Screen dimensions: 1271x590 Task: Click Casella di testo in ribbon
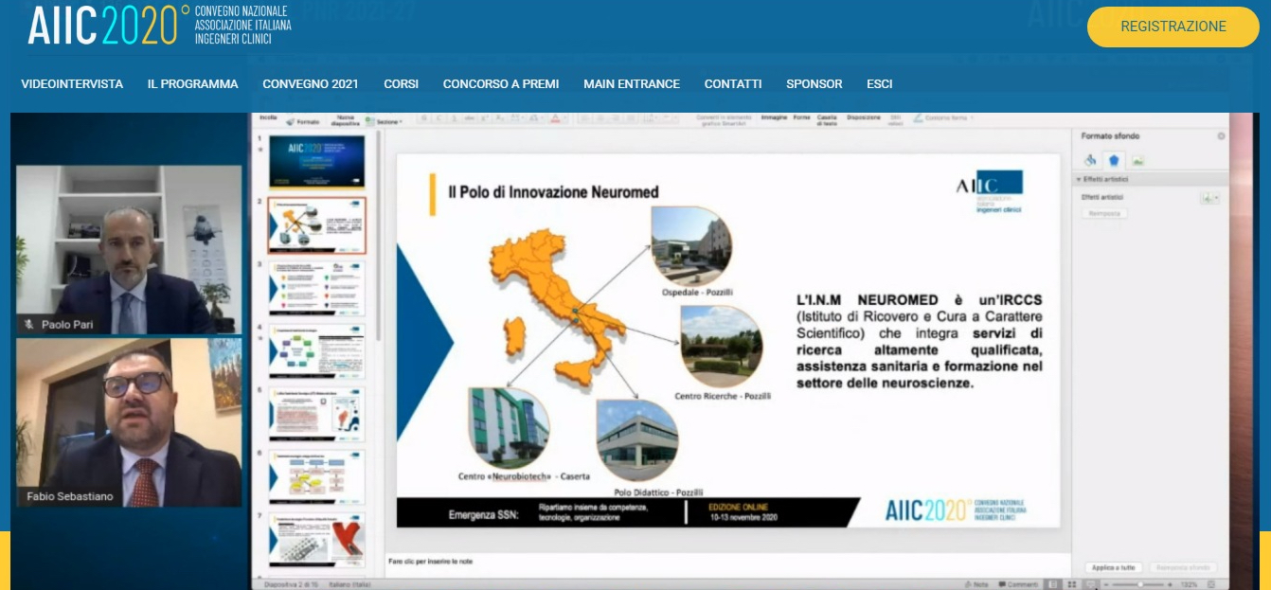click(x=829, y=120)
